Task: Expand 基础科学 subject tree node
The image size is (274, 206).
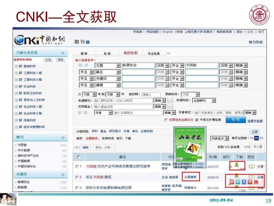Action: tap(16, 66)
